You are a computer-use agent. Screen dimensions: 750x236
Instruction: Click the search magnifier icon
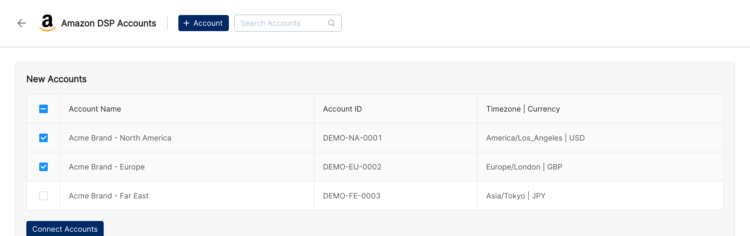coord(331,23)
